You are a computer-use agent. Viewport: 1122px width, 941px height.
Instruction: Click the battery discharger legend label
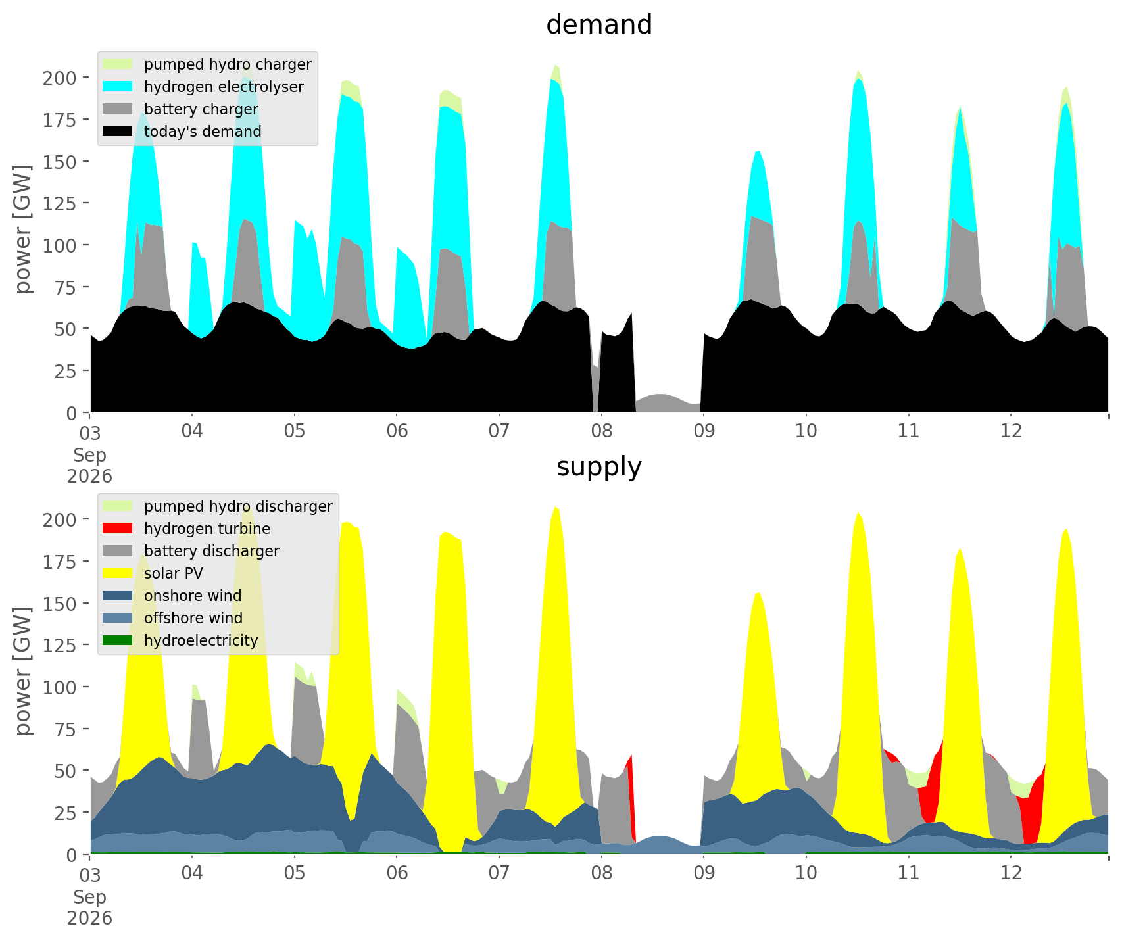211,551
